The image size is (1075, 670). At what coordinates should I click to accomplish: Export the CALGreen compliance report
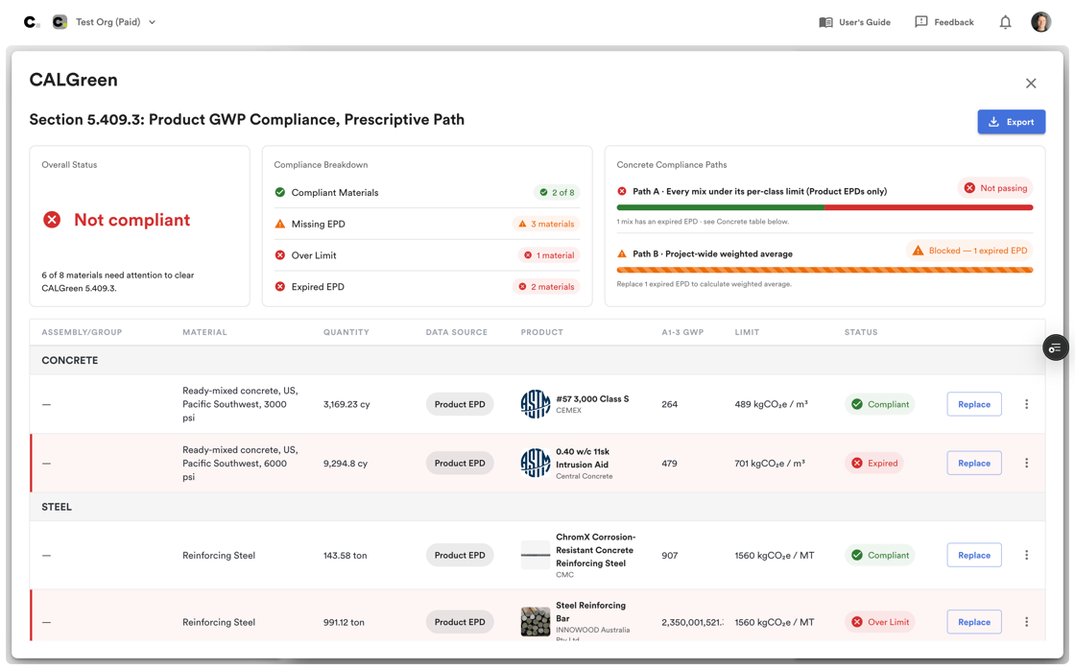(1012, 122)
